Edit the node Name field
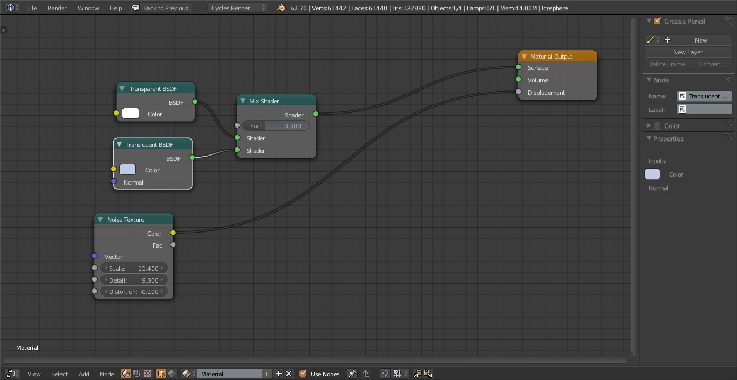Viewport: 737px width, 380px height. 704,96
